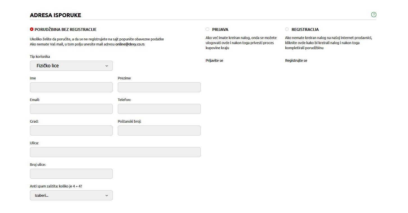Click the Tip korisnika label
Image resolution: width=408 pixels, height=213 pixels.
(x=40, y=56)
